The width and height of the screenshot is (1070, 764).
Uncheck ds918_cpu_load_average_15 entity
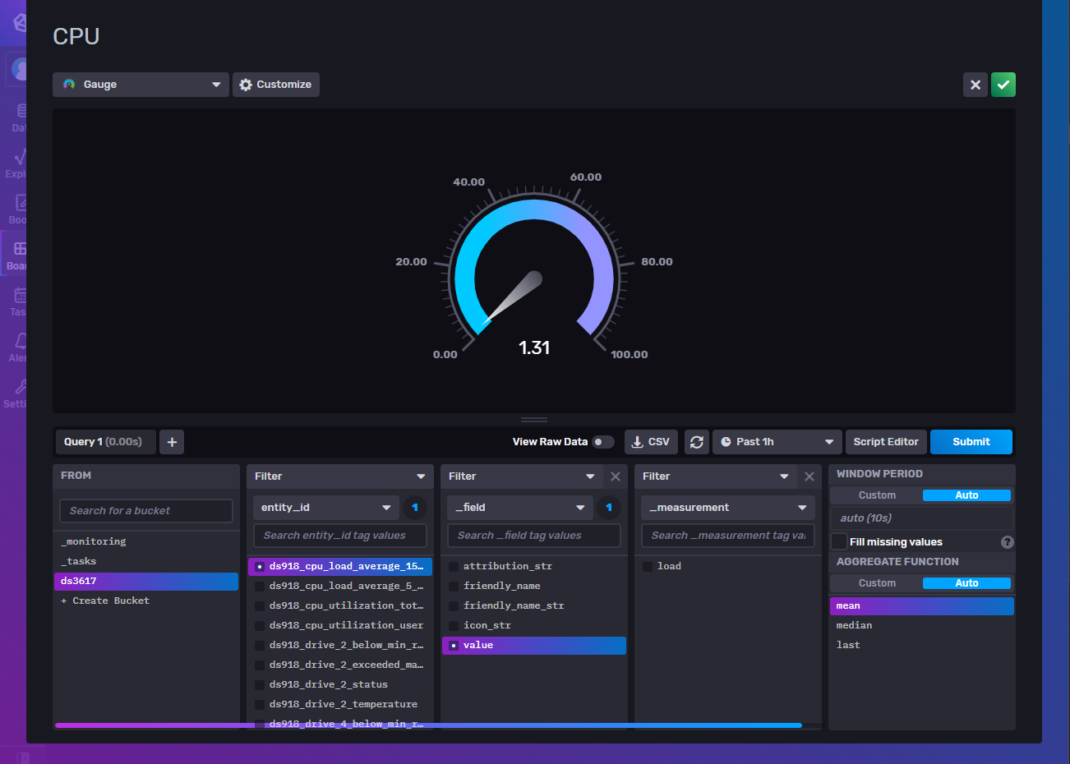340,567
